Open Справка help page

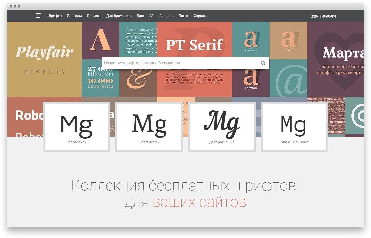coord(201,16)
